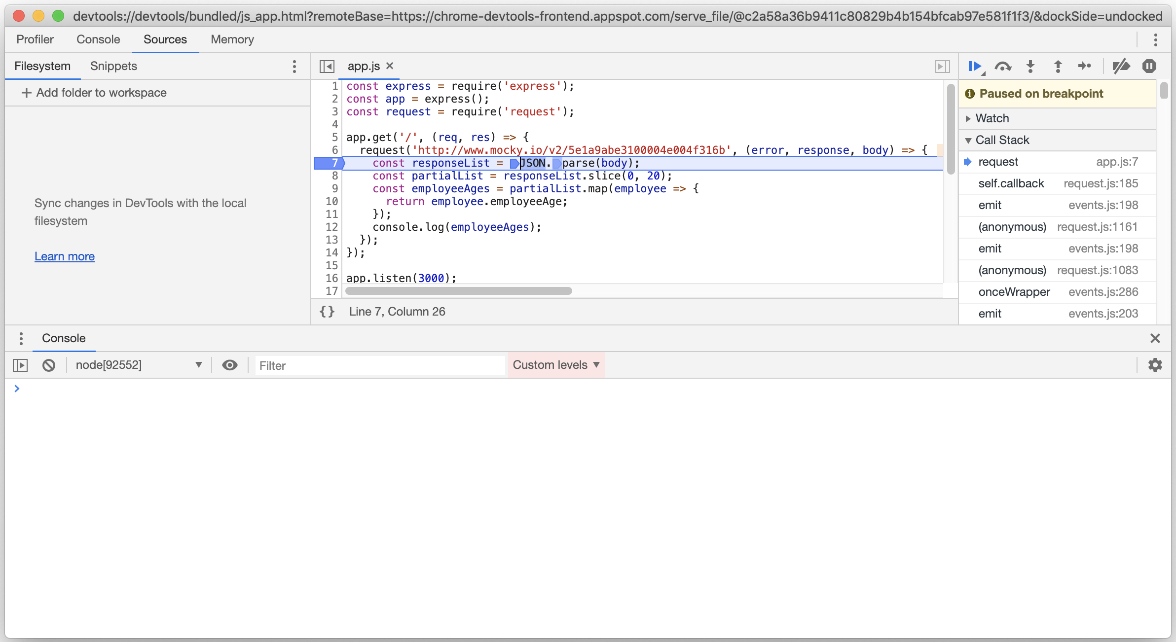The width and height of the screenshot is (1176, 642).
Task: Step over next function call
Action: [x=1003, y=66]
